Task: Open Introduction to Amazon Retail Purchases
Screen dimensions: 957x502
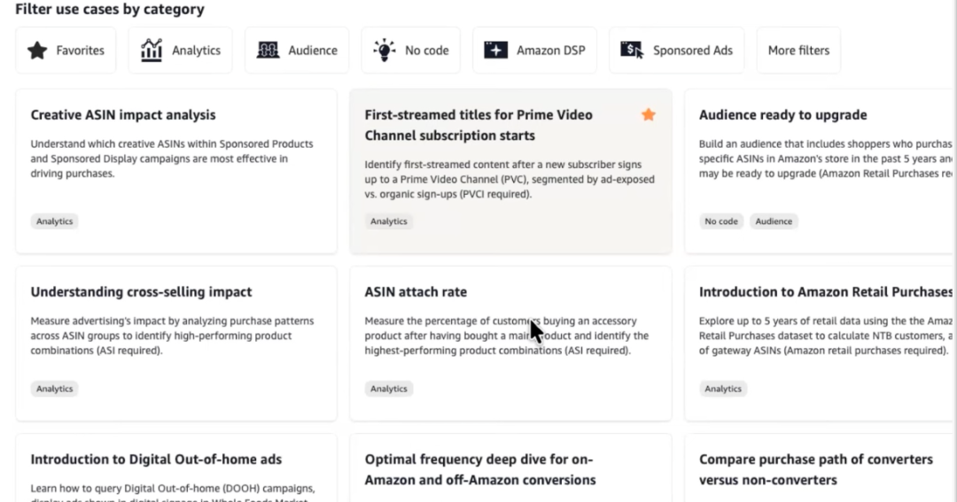Action: (825, 292)
